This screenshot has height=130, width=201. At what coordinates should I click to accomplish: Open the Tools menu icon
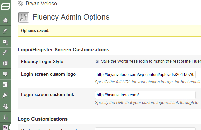point(5,117)
